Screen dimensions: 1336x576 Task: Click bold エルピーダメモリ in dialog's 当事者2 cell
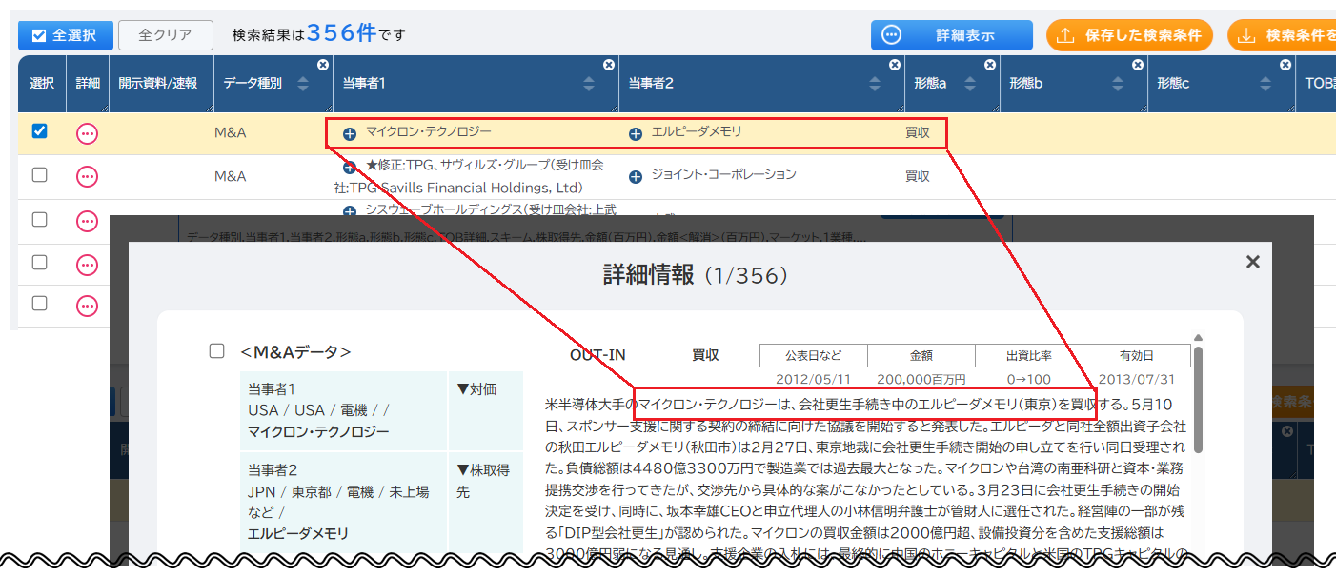[298, 533]
